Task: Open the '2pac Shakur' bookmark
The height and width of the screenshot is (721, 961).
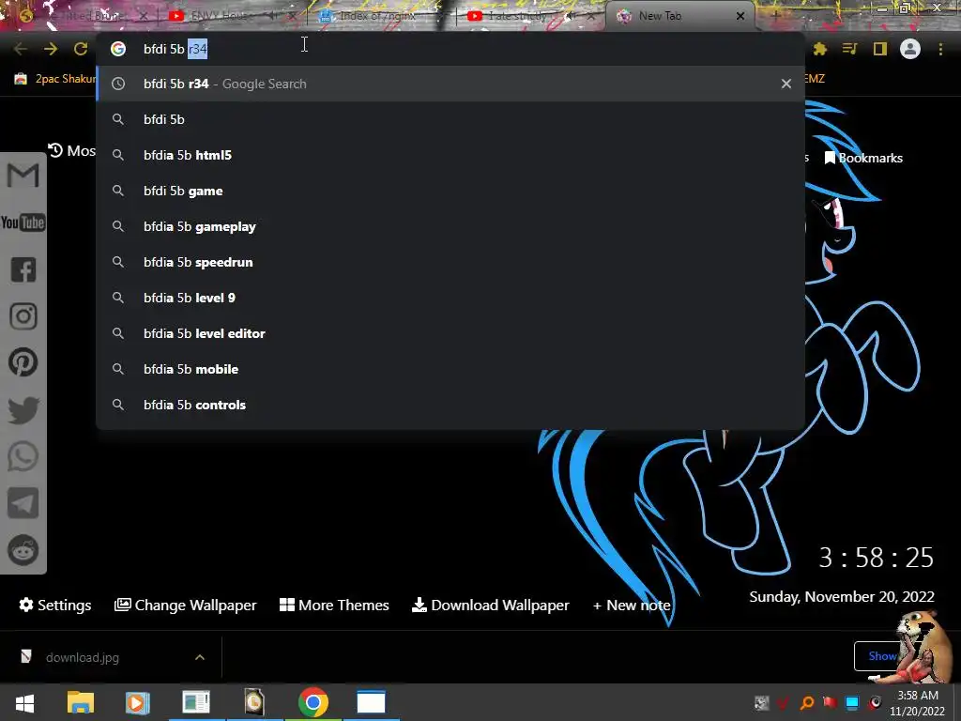Action: point(55,79)
